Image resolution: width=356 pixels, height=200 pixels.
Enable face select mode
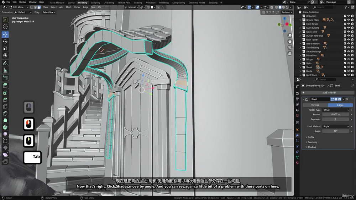[x=39, y=7]
